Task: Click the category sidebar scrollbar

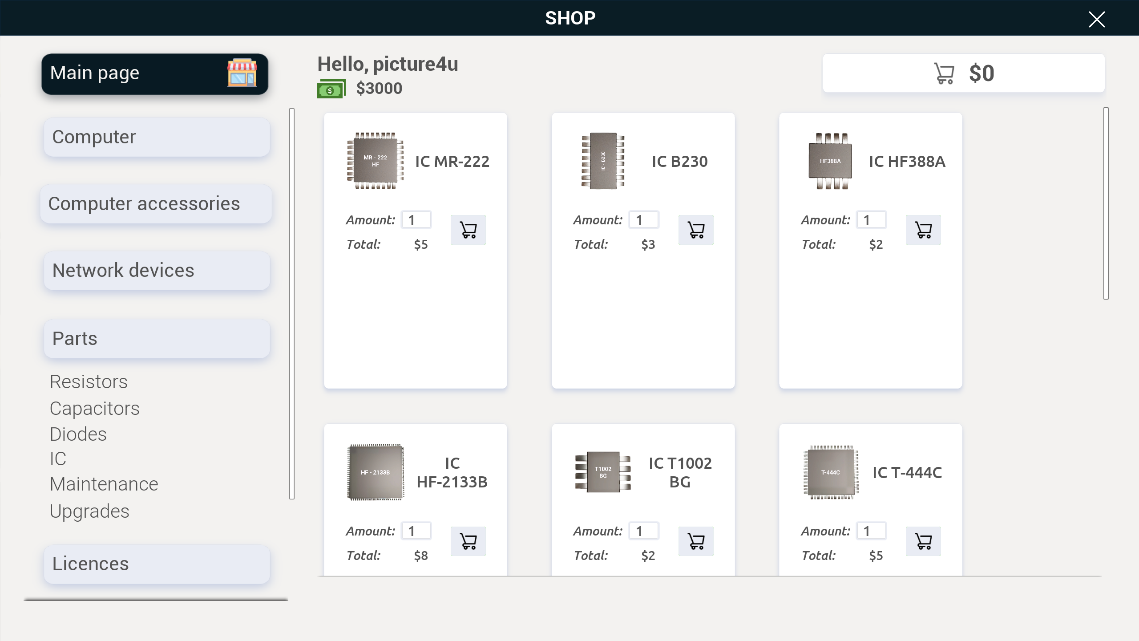Action: click(x=292, y=304)
